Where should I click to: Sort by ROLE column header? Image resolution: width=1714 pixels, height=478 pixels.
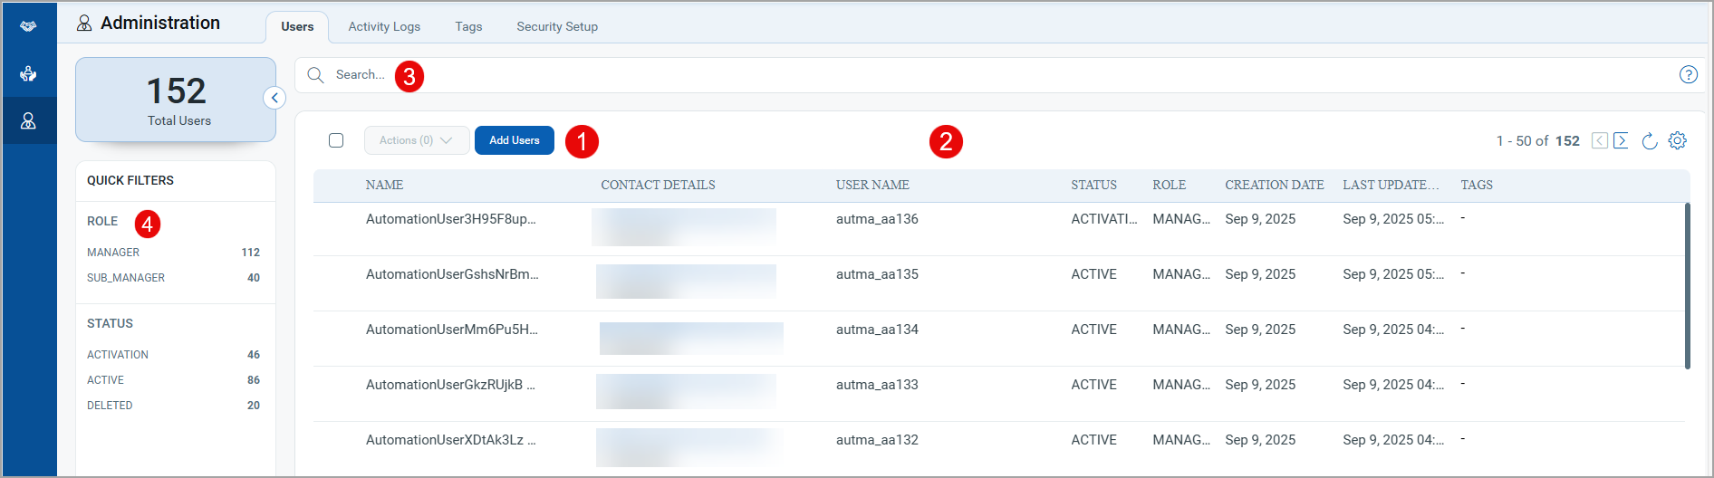1169,185
